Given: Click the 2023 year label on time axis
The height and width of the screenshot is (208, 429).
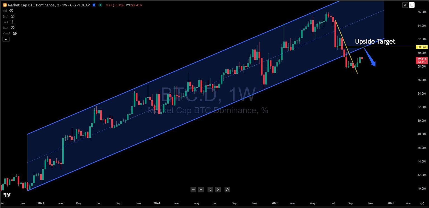Looking at the screenshot, I should click(41, 204).
